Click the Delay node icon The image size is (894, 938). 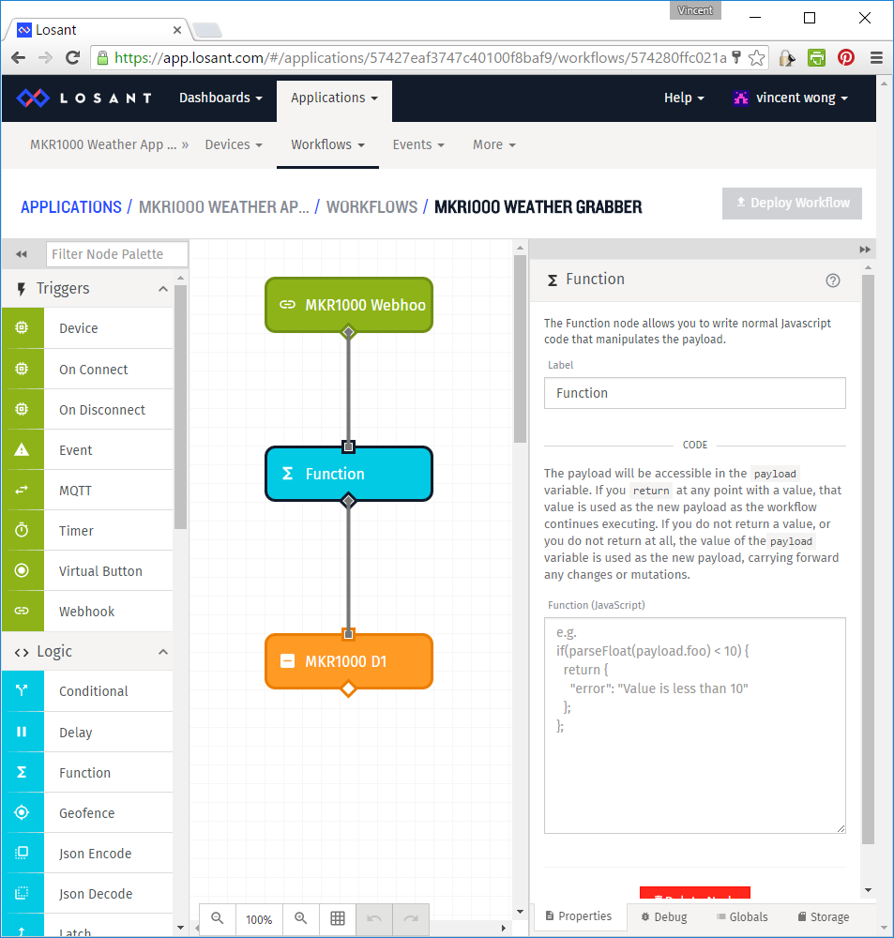tap(23, 732)
